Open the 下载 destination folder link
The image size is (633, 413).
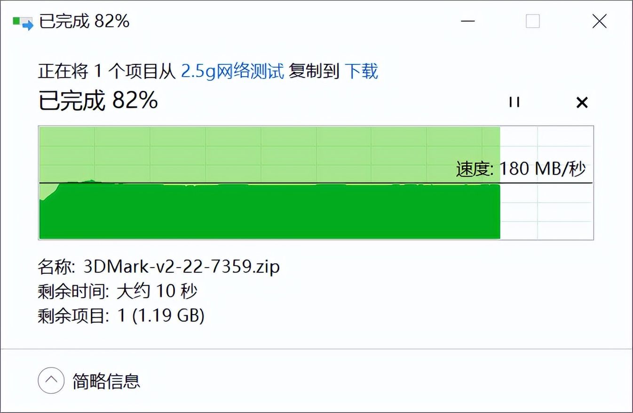pos(361,71)
